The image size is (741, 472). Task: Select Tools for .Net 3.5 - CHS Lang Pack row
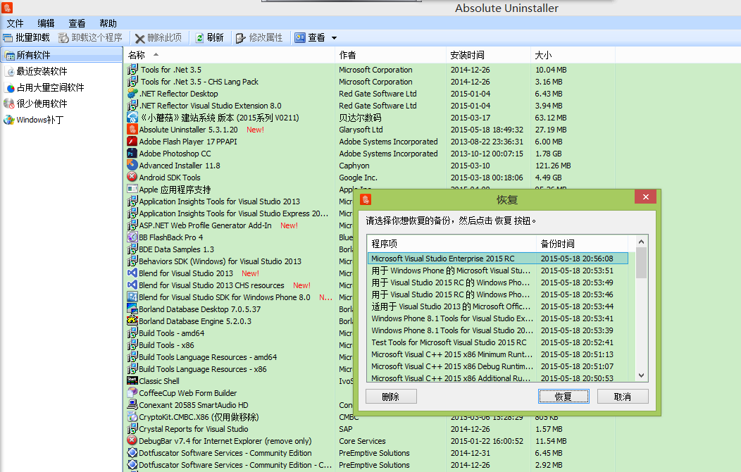point(370,82)
